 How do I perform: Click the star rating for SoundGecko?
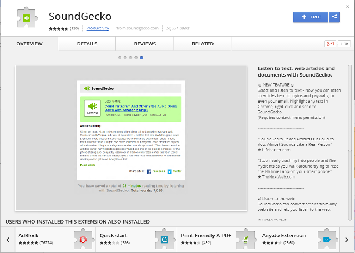[59, 28]
